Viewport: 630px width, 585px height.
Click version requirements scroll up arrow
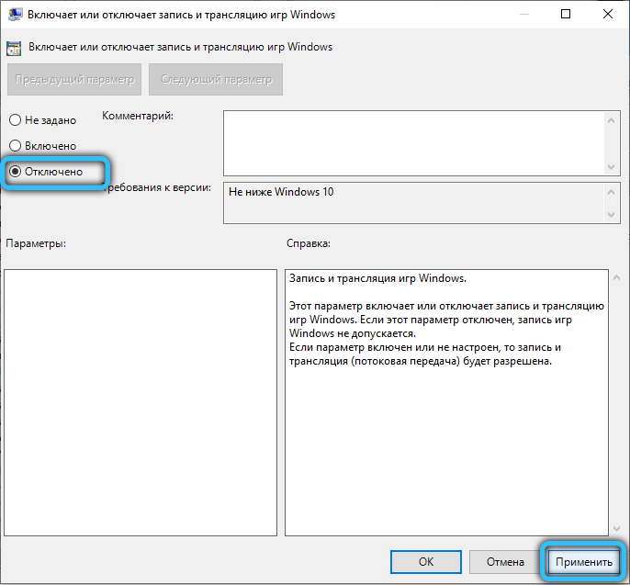pos(611,192)
